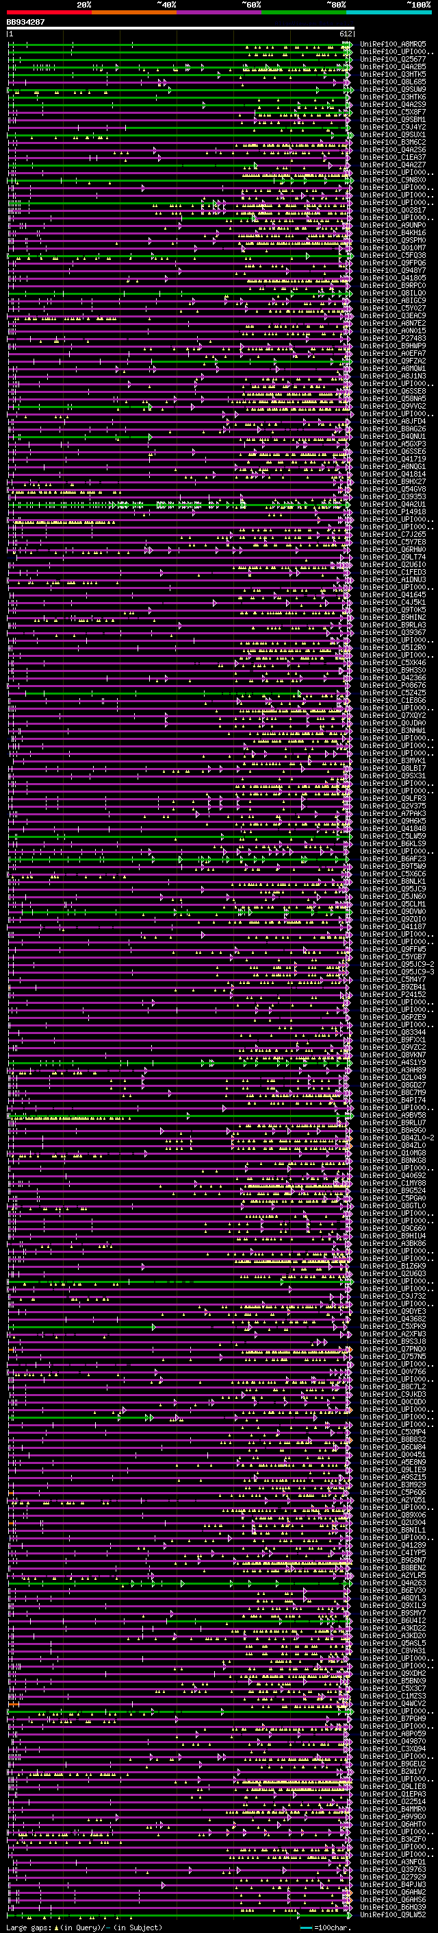The width and height of the screenshot is (438, 1933).
Task: Select the UniRef100_C9J4Y2 label
Action: (393, 127)
